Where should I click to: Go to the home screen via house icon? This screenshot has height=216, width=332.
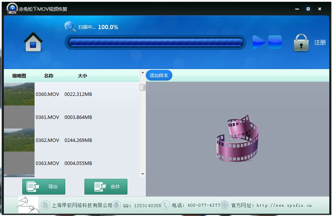coord(33,42)
